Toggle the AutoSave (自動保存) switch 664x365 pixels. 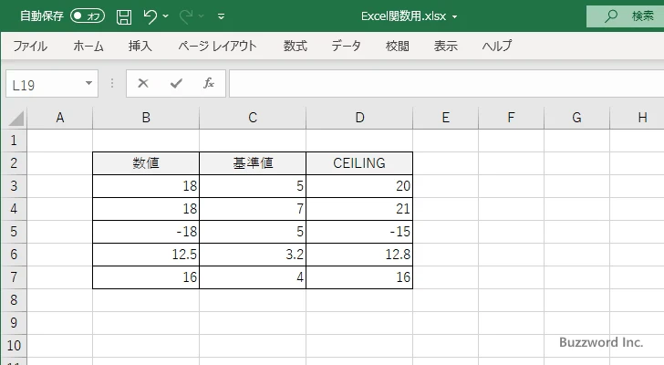[88, 16]
